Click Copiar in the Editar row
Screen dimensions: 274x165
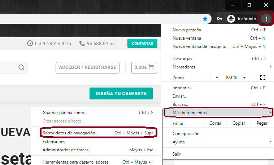239,123
